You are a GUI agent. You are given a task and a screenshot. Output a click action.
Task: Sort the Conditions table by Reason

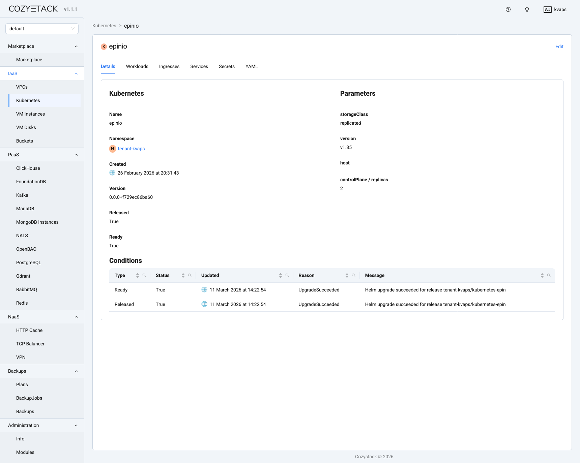(x=346, y=275)
